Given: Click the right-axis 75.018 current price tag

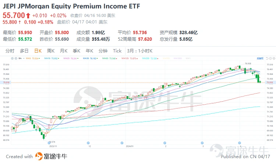Looking at the screenshot, I should tap(269, 83).
